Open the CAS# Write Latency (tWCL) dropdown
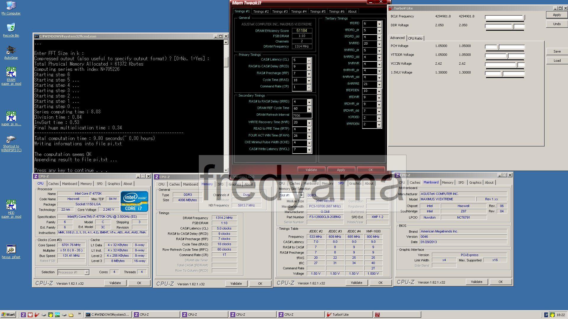Image resolution: width=568 pixels, height=319 pixels. [x=309, y=149]
